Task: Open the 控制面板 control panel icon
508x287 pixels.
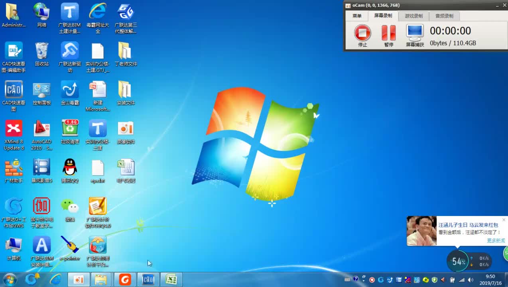Action: pyautogui.click(x=41, y=93)
